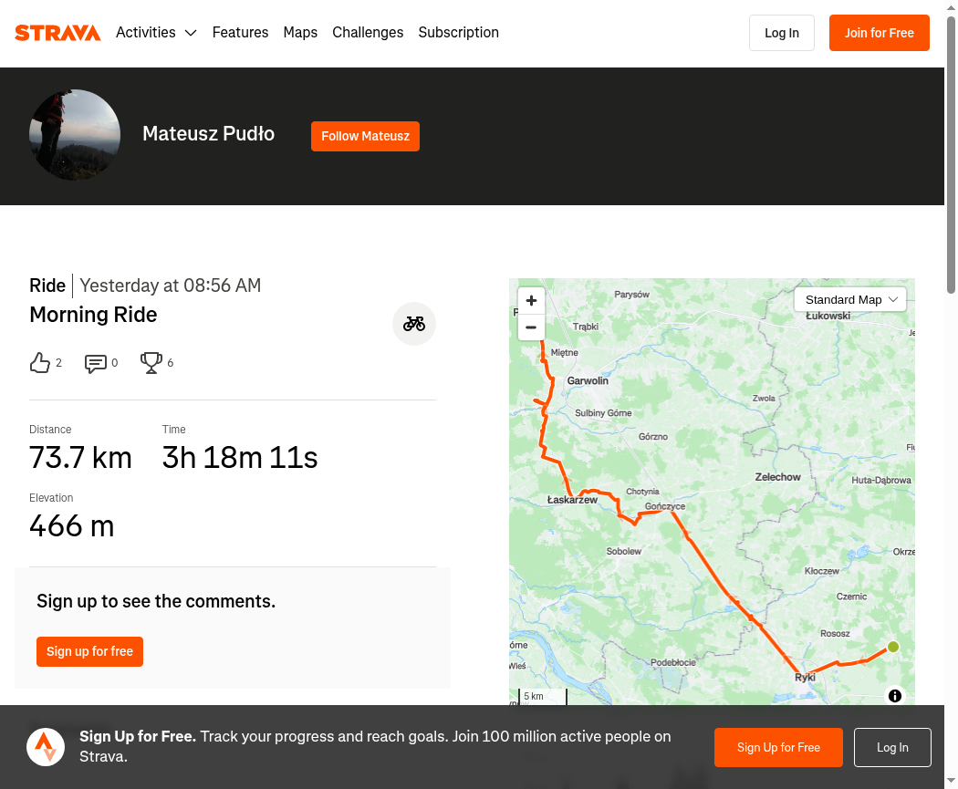Click the green route start marker
The height and width of the screenshot is (789, 958).
(x=893, y=647)
